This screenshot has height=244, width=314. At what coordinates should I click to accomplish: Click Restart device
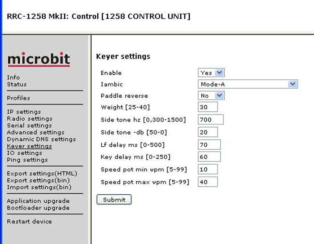tap(30, 222)
